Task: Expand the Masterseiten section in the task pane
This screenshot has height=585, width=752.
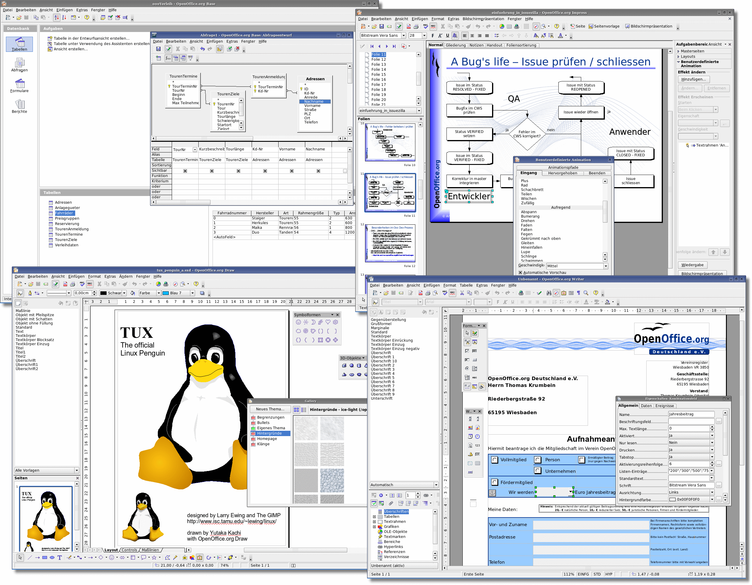Action: click(x=692, y=51)
